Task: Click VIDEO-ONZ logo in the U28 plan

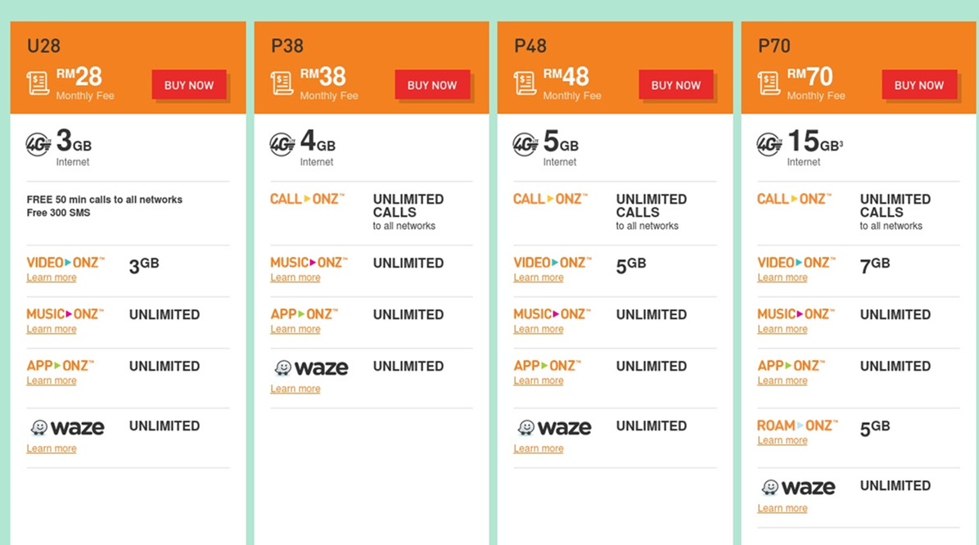Action: click(65, 263)
